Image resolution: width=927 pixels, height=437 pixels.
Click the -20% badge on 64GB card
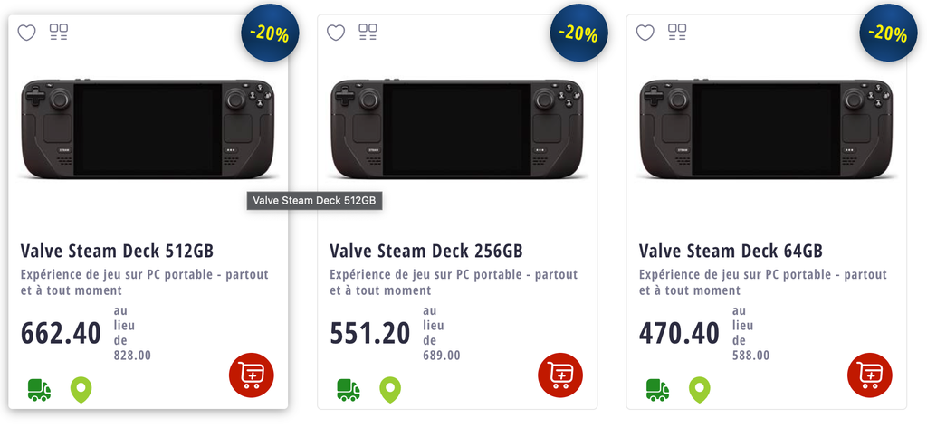point(889,33)
